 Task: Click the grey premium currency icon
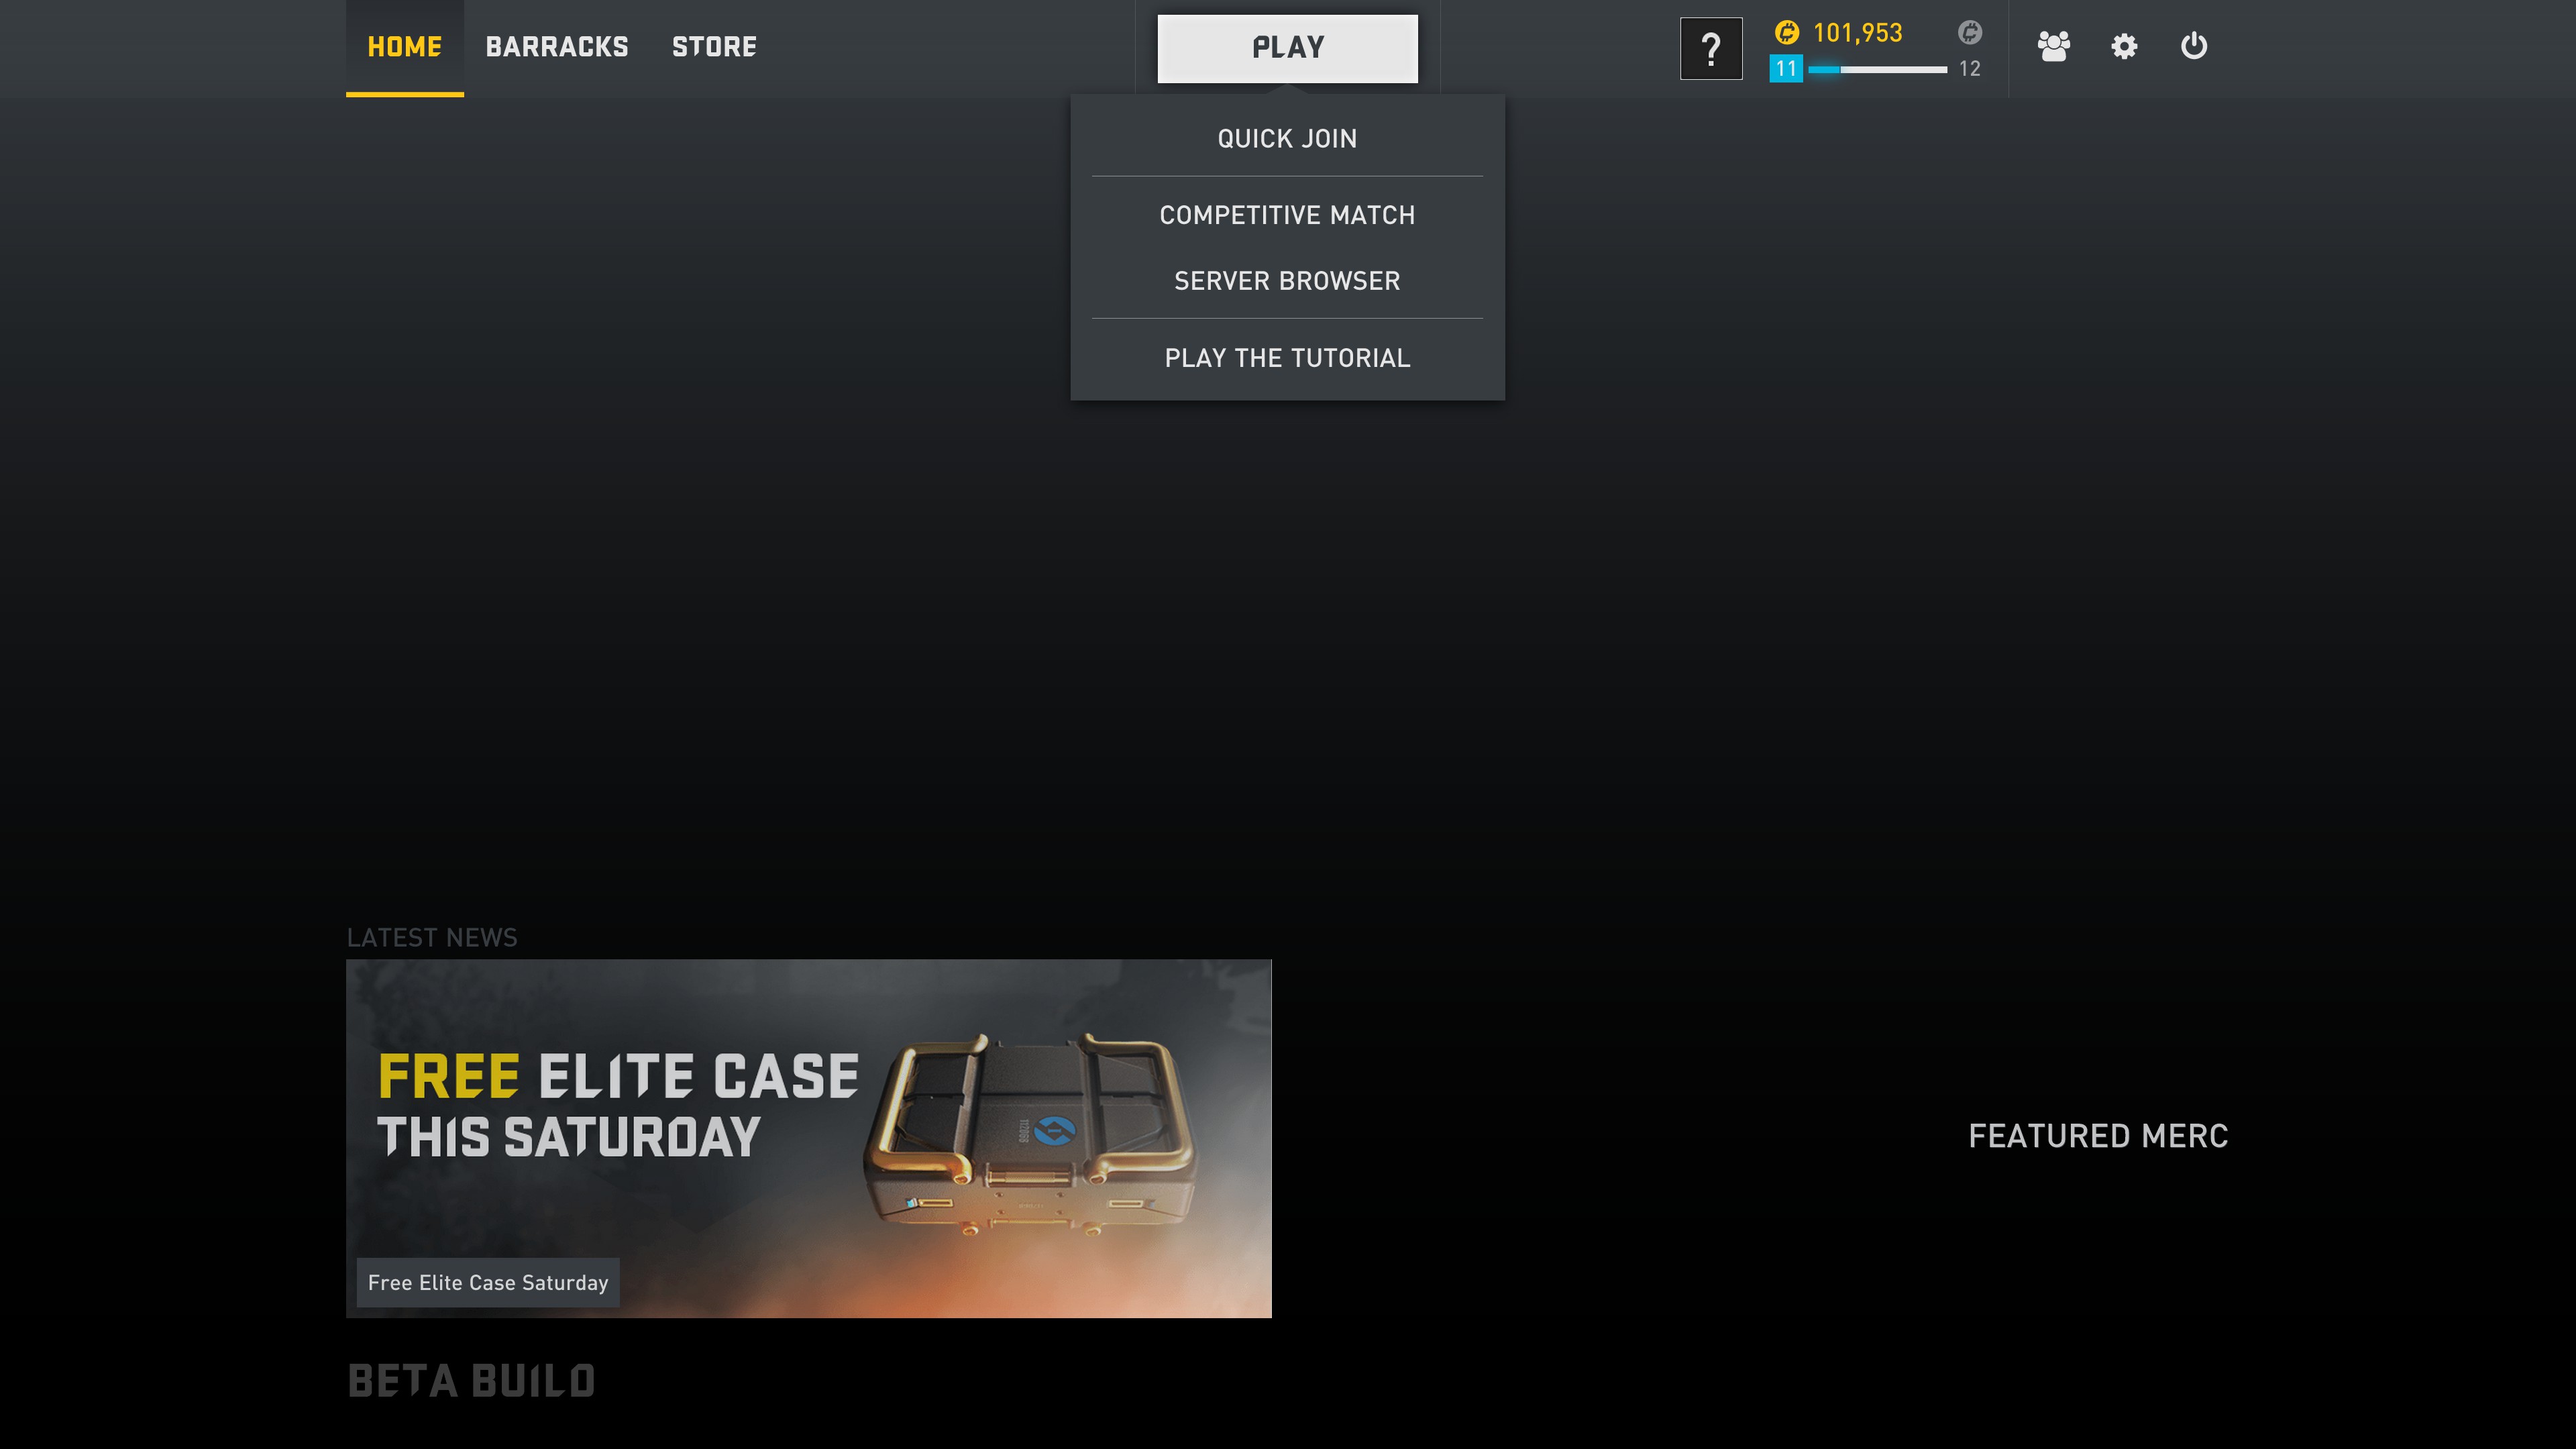click(1969, 33)
